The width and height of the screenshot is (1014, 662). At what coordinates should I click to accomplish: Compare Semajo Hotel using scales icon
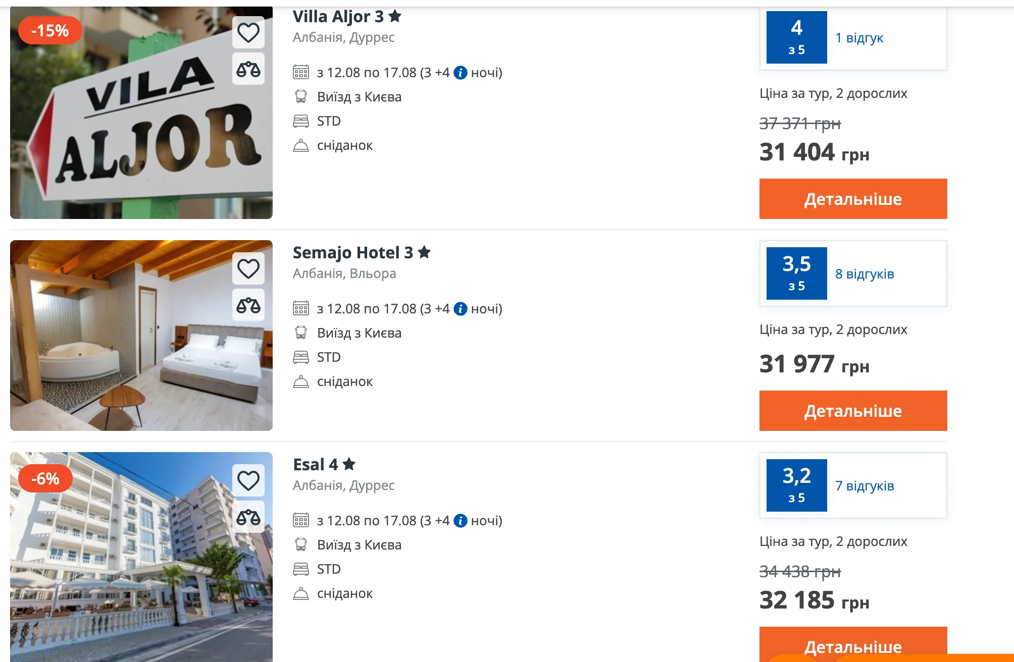coord(248,305)
